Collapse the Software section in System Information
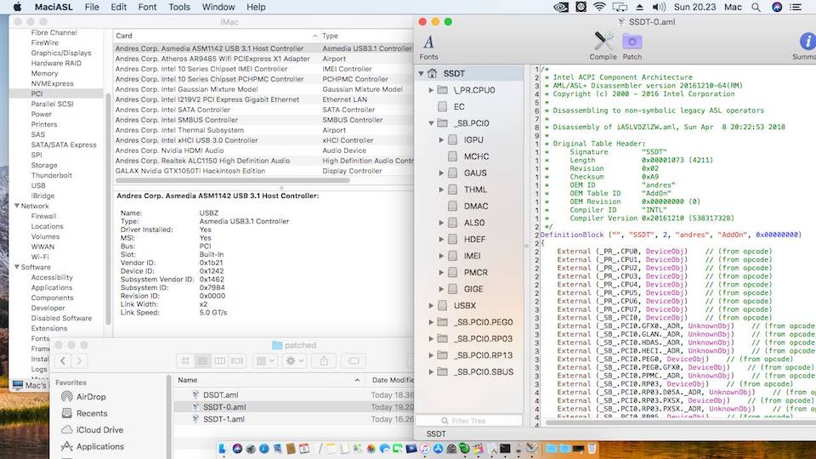Image resolution: width=816 pixels, height=459 pixels. (x=17, y=267)
